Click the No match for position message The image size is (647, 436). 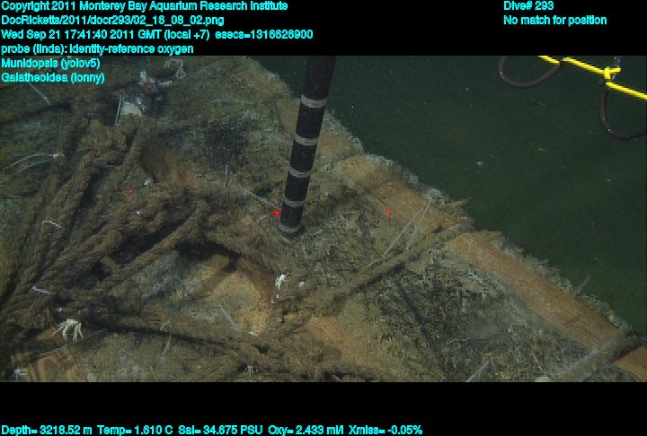pos(555,21)
